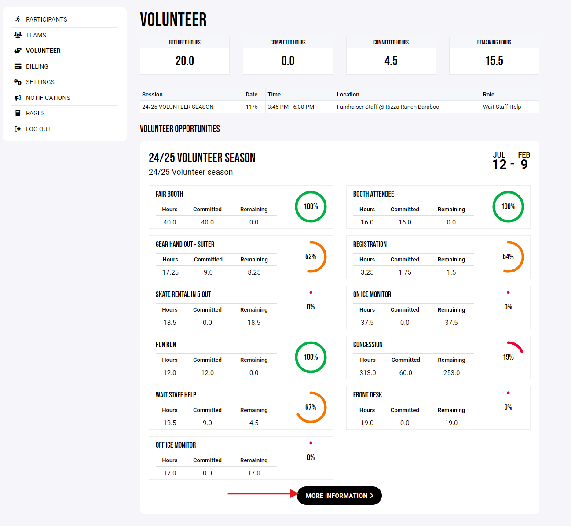Click the Settings gears icon
The image size is (571, 526).
[x=18, y=82]
